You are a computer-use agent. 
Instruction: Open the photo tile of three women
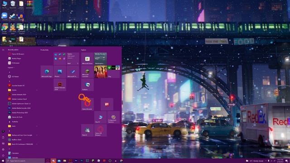[101, 72]
